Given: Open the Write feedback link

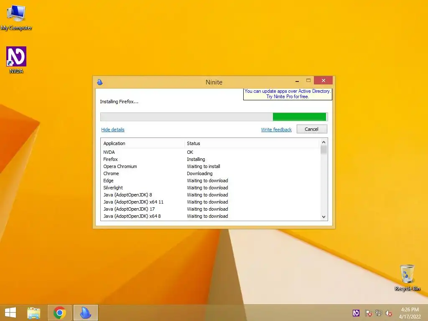Looking at the screenshot, I should click(x=276, y=130).
